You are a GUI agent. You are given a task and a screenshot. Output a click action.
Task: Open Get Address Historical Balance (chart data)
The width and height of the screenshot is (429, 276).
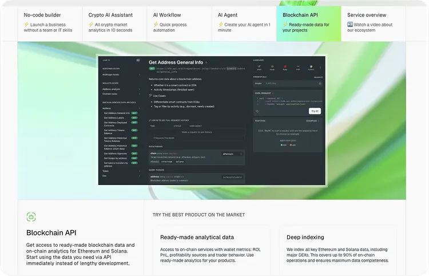116,147
